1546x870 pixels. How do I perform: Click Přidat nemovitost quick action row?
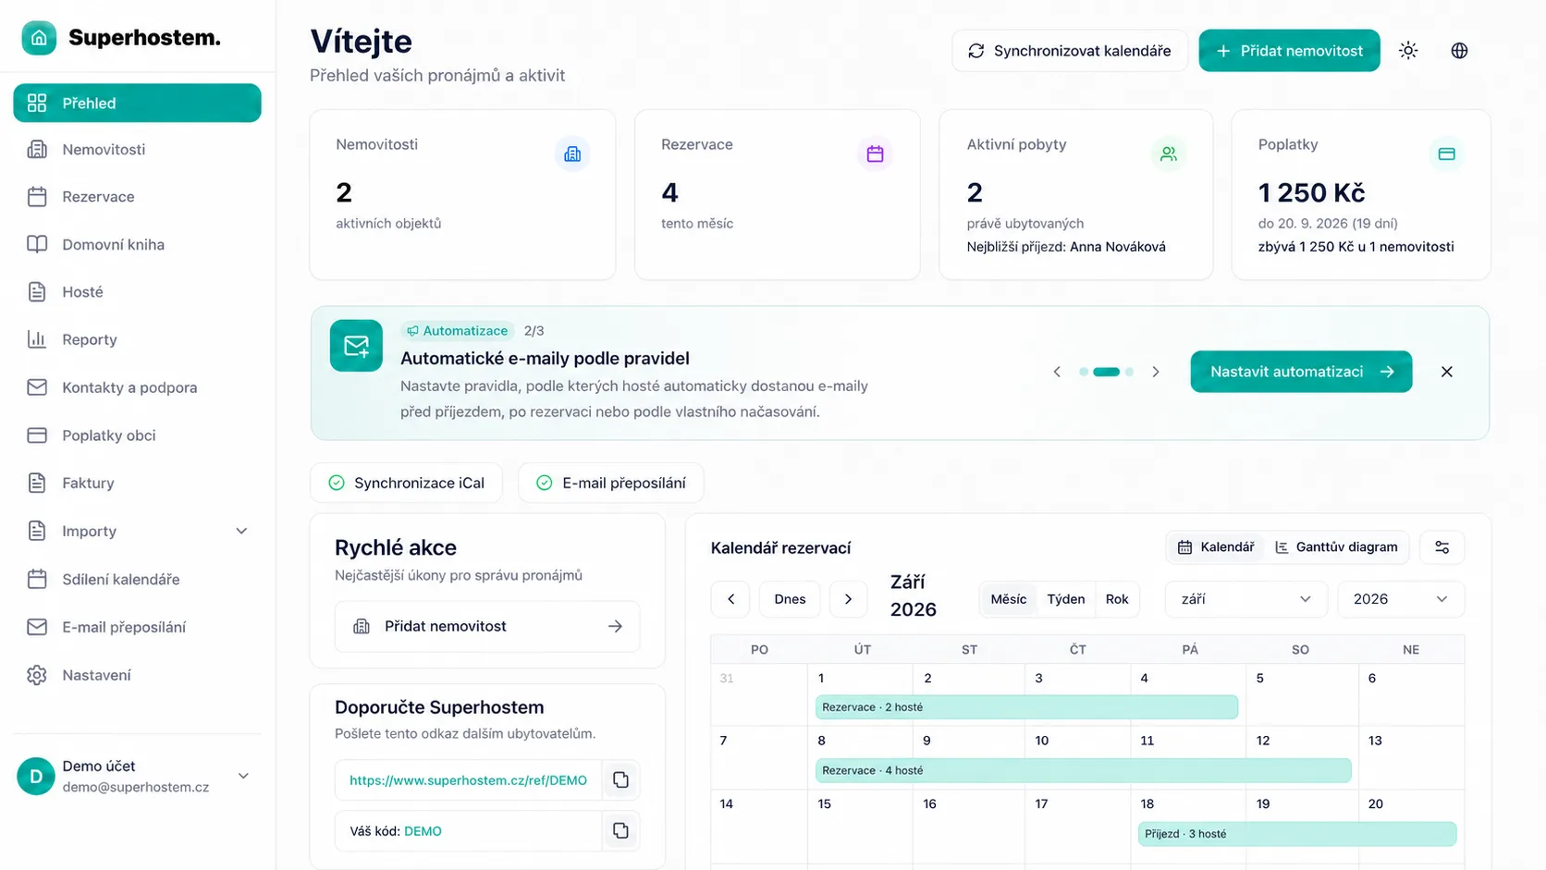click(x=487, y=627)
